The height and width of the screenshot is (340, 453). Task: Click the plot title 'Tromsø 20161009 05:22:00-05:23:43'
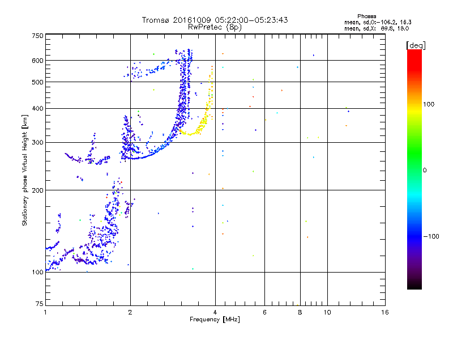coord(215,20)
